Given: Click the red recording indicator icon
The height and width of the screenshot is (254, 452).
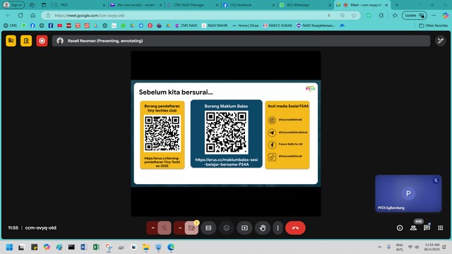Looking at the screenshot, I should [42, 41].
